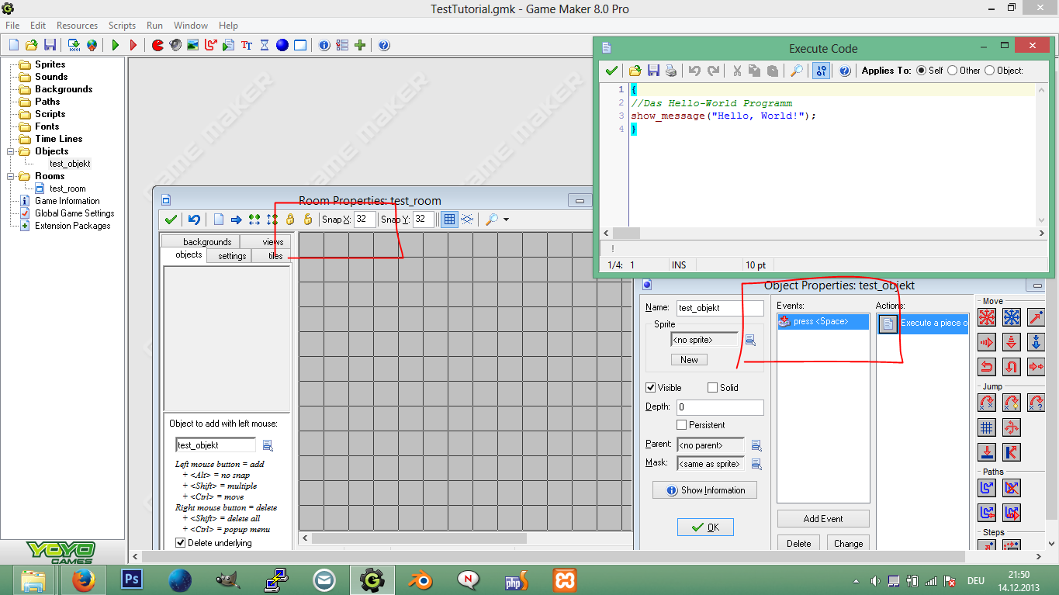
Task: Lock all instances with closed padlock icon
Action: click(290, 220)
